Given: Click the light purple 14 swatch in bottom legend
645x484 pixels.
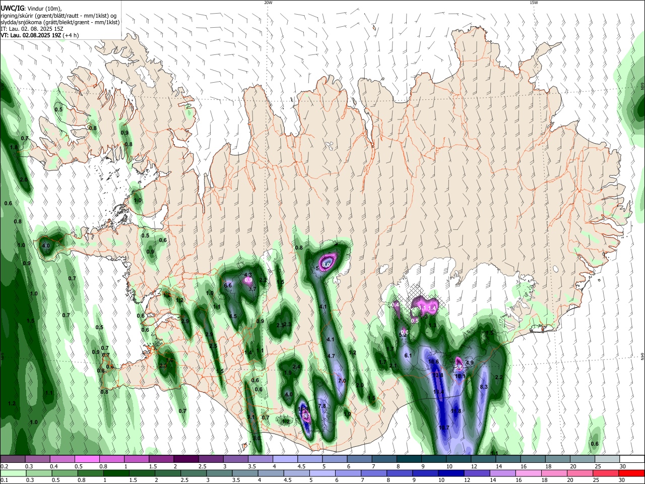Looking at the screenshot, I should click(502, 473).
